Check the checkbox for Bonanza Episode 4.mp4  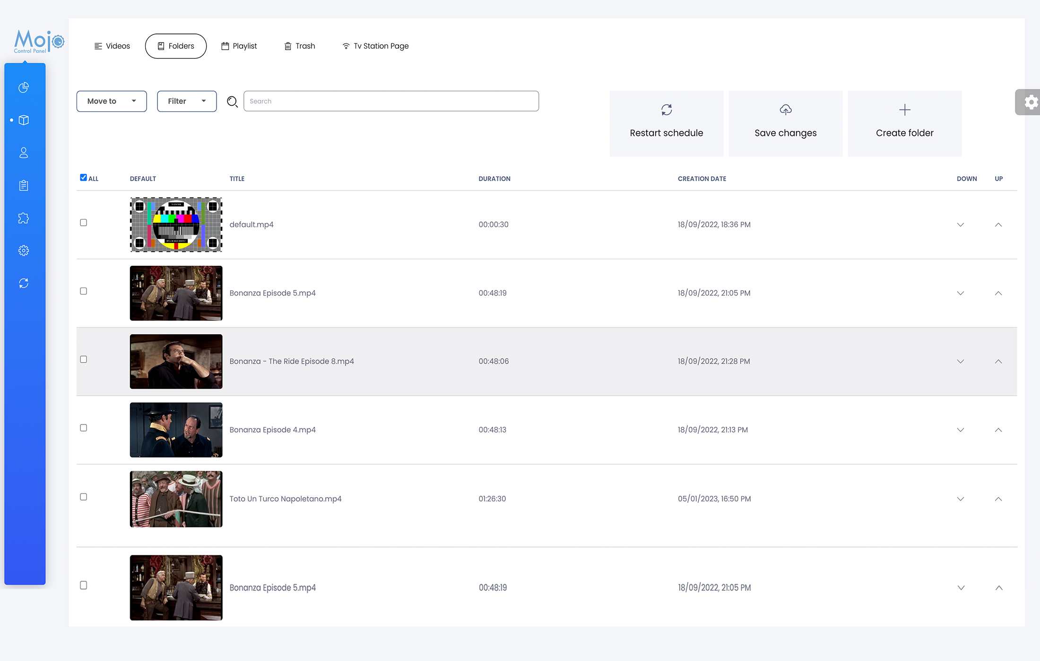83,428
